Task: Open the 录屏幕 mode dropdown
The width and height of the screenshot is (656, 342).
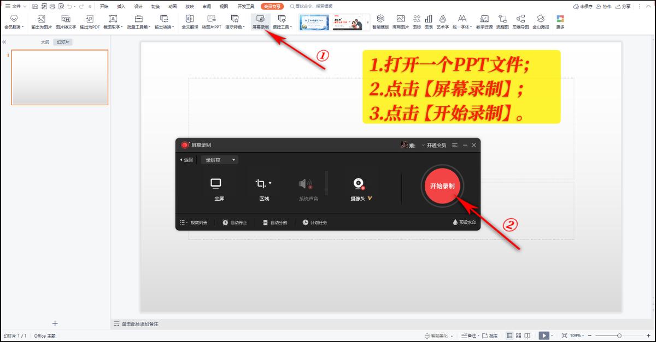Action: (220, 159)
